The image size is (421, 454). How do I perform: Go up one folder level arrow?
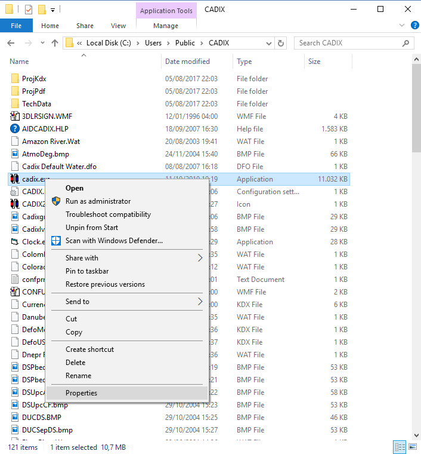(x=55, y=43)
